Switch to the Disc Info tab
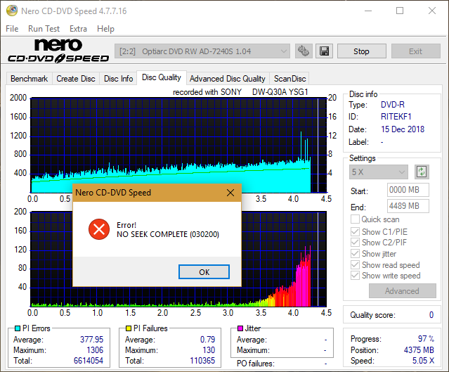Screen dimensions: 449x372 coord(118,79)
